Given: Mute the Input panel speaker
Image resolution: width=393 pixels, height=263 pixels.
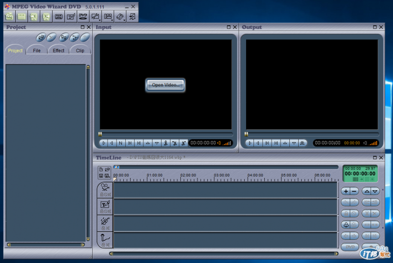Looking at the screenshot, I should pyautogui.click(x=219, y=143).
